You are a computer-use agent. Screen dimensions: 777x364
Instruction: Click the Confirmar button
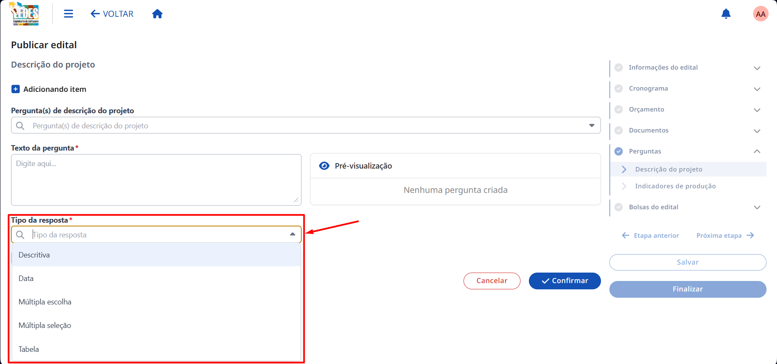click(565, 281)
